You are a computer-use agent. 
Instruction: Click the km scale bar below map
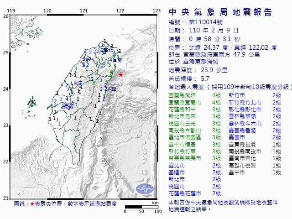[141, 207]
